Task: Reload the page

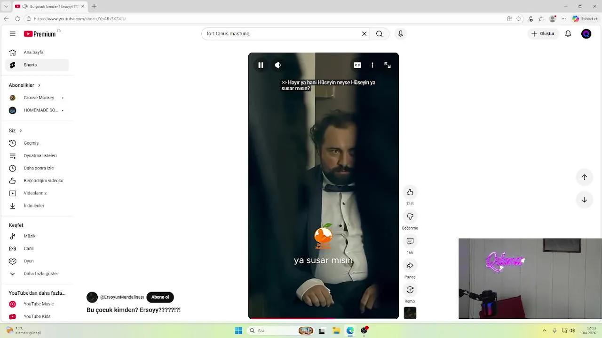Action: (17, 19)
